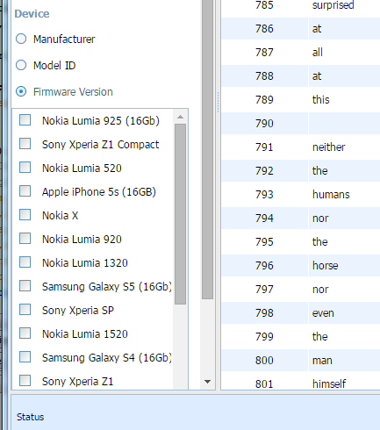Click the 'this' cell in row 789

point(344,100)
